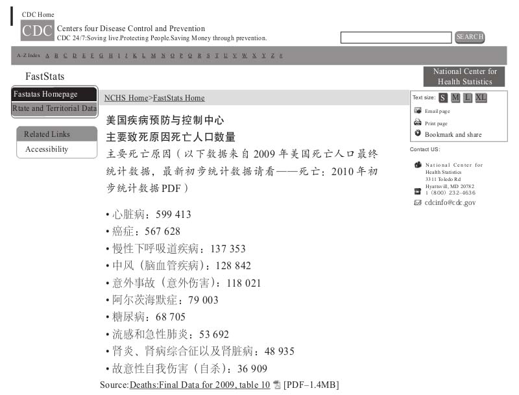
Task: Click the National Center building icon
Action: (x=418, y=165)
